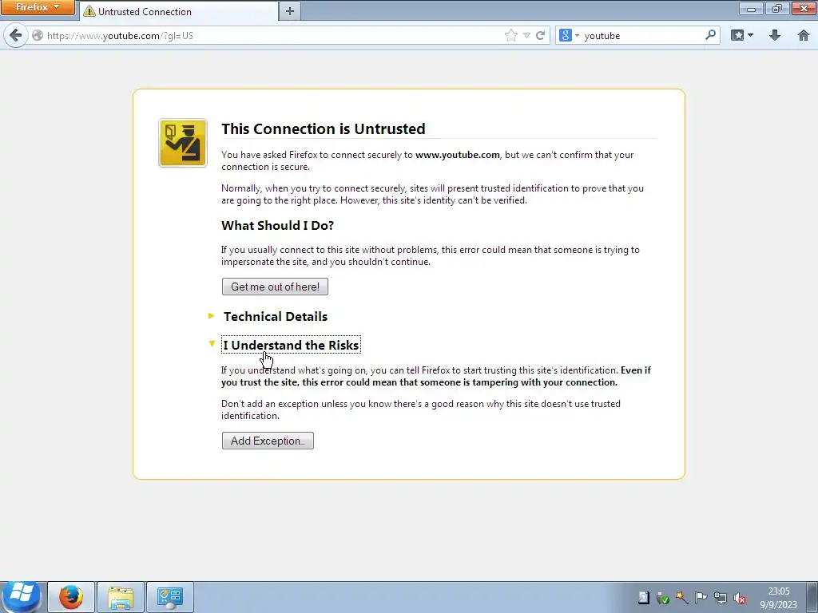This screenshot has height=613, width=818.
Task: Open the URL history dropdown arrow
Action: (527, 35)
